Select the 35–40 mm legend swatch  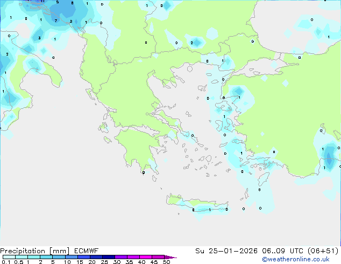coord(133,257)
